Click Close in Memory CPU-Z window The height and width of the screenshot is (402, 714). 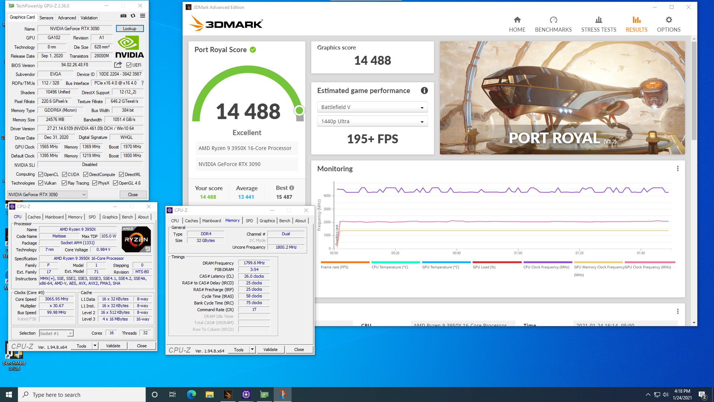[299, 350]
